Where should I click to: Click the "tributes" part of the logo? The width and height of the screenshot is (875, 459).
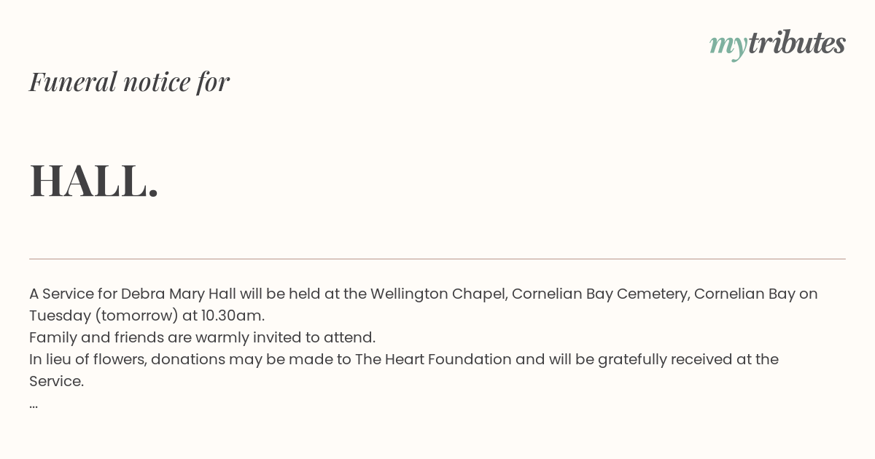coord(797,43)
